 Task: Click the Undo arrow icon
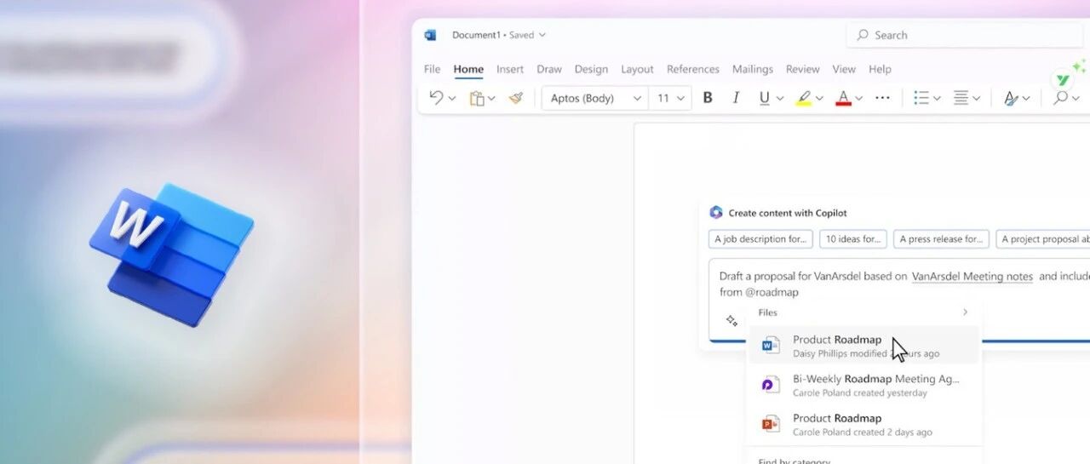pyautogui.click(x=436, y=98)
